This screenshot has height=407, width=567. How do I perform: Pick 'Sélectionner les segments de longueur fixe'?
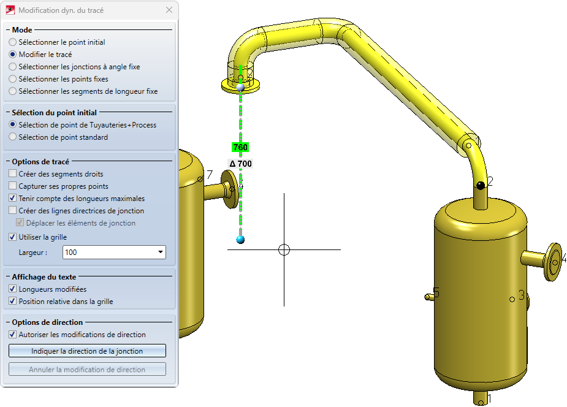(13, 91)
